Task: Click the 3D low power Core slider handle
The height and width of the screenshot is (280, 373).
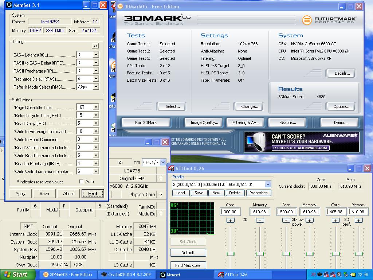Action: coord(286,254)
